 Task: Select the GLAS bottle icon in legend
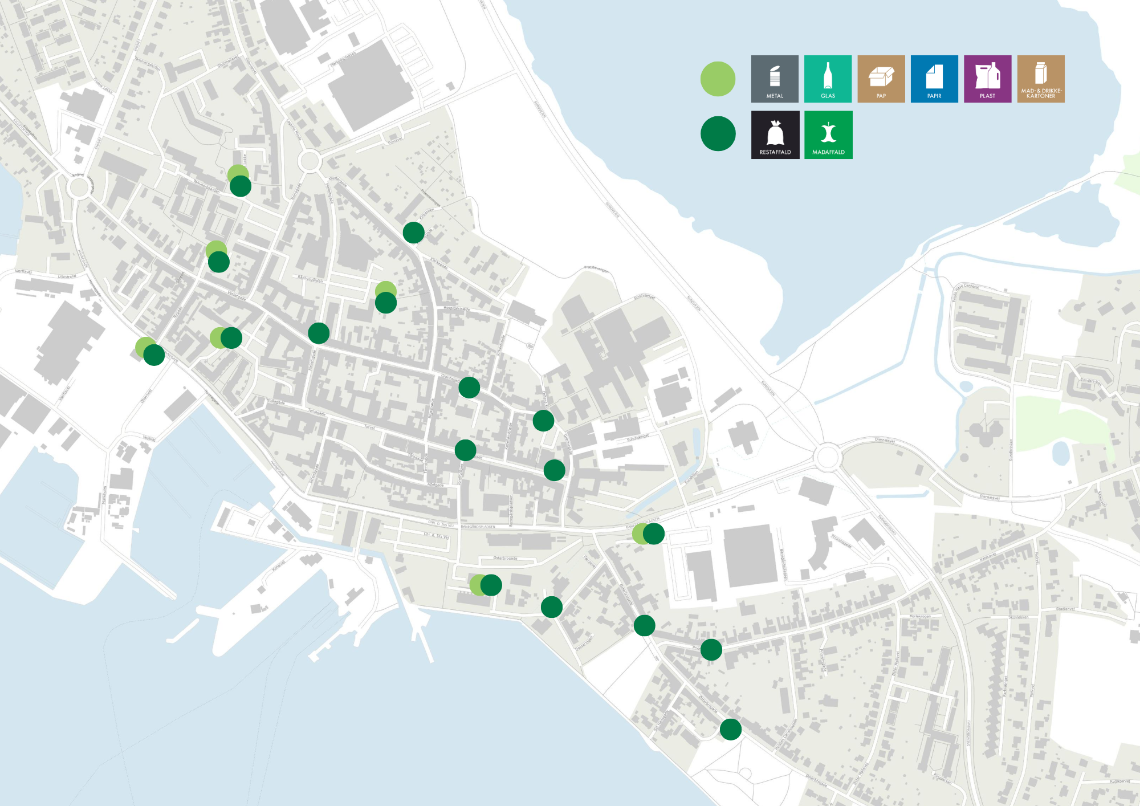828,79
